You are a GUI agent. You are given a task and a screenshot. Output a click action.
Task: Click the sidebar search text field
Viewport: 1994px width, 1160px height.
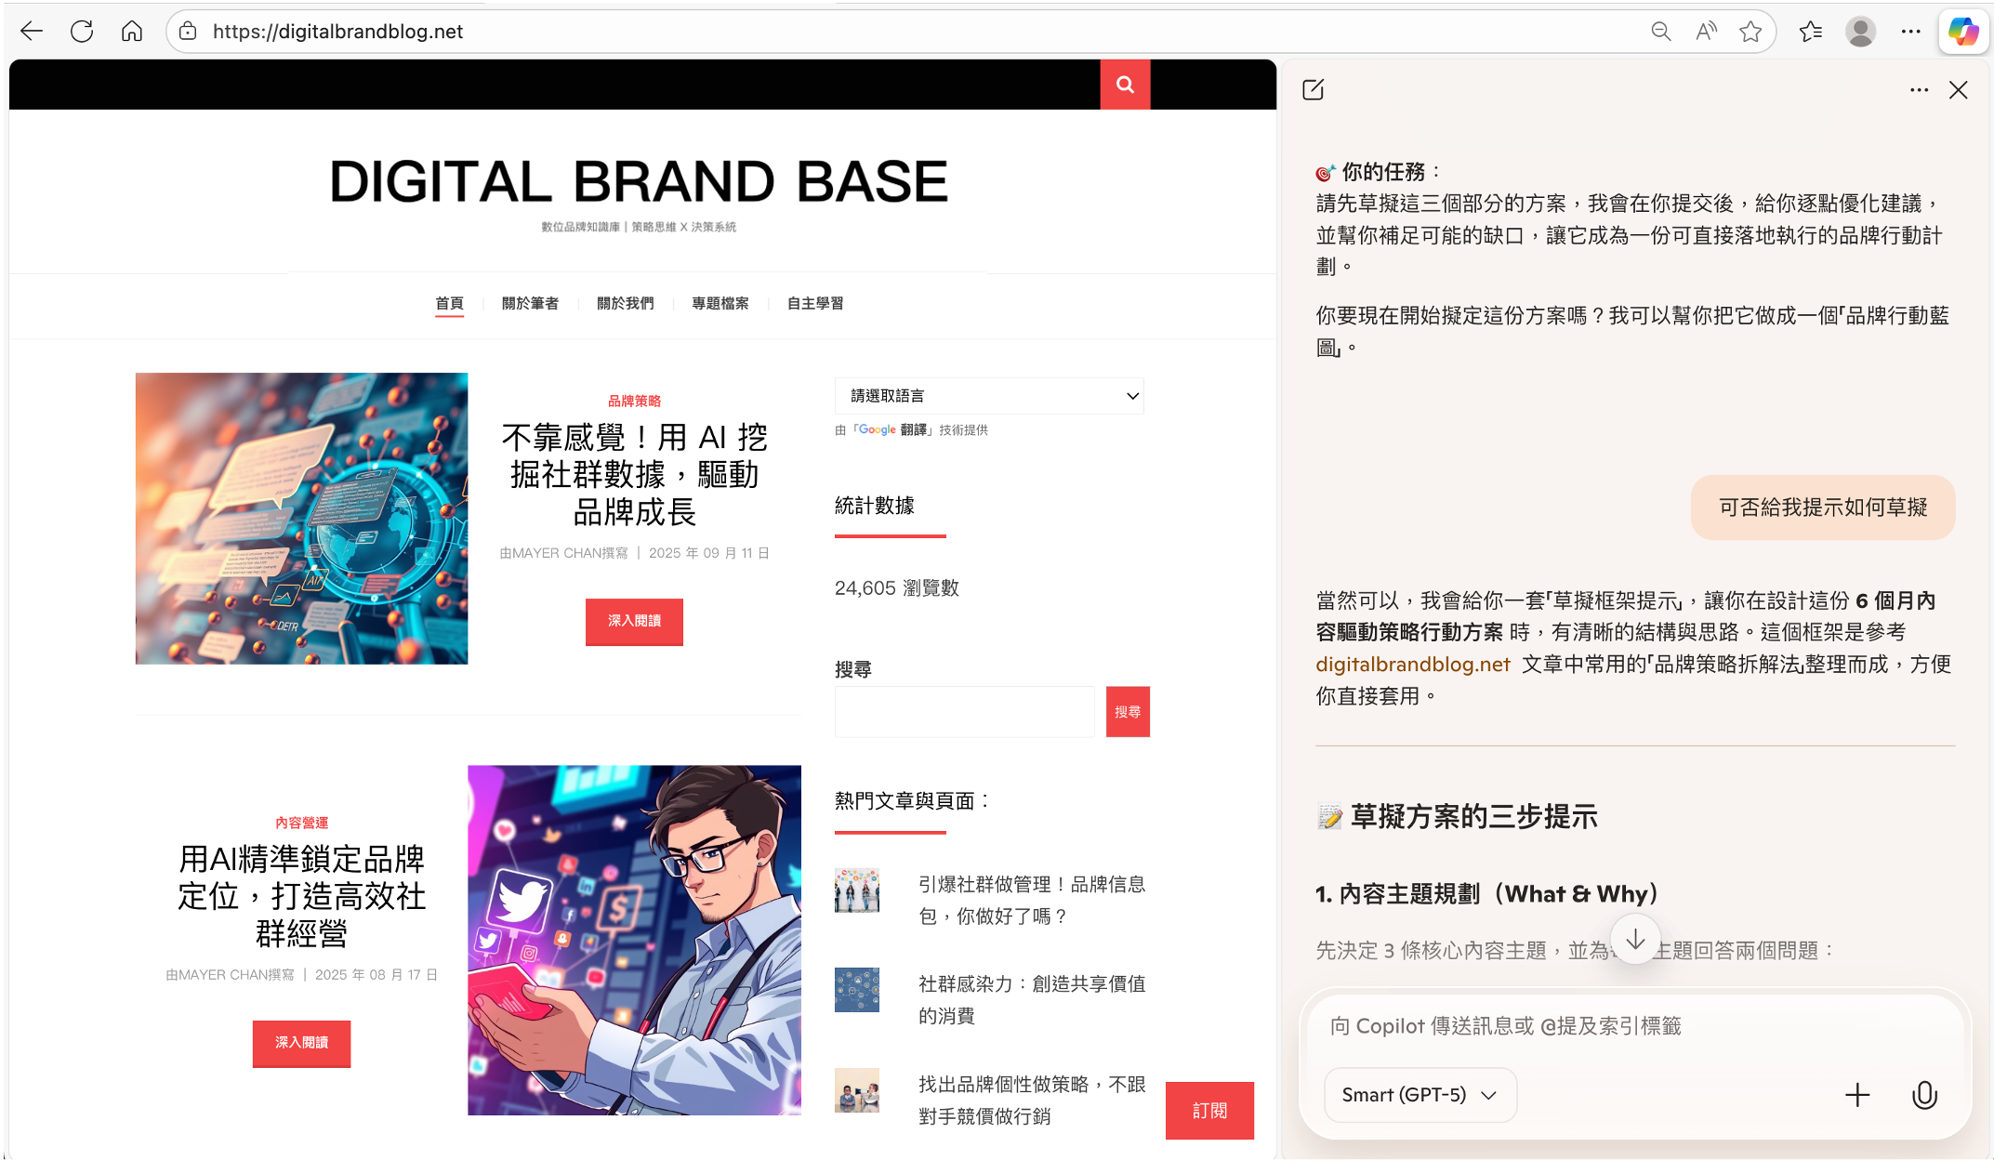tap(964, 712)
